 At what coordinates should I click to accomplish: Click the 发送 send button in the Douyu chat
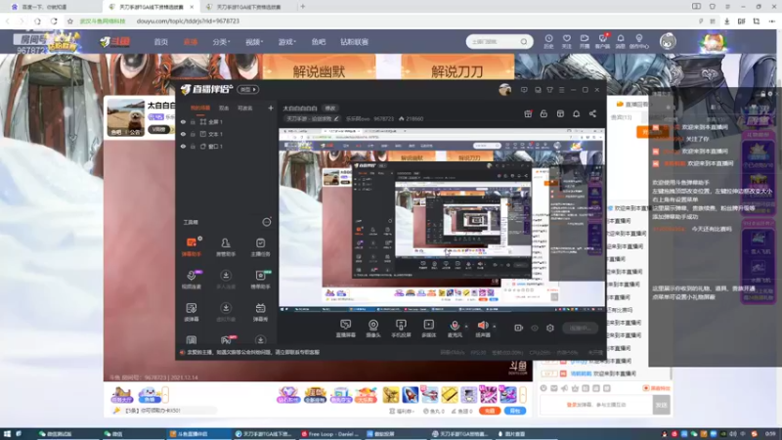pos(661,405)
